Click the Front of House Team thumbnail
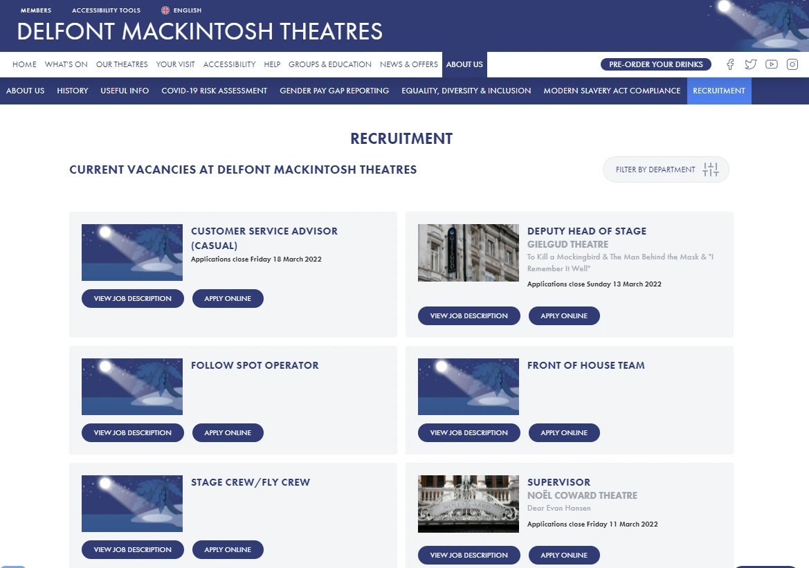Image resolution: width=809 pixels, height=568 pixels. [x=469, y=387]
